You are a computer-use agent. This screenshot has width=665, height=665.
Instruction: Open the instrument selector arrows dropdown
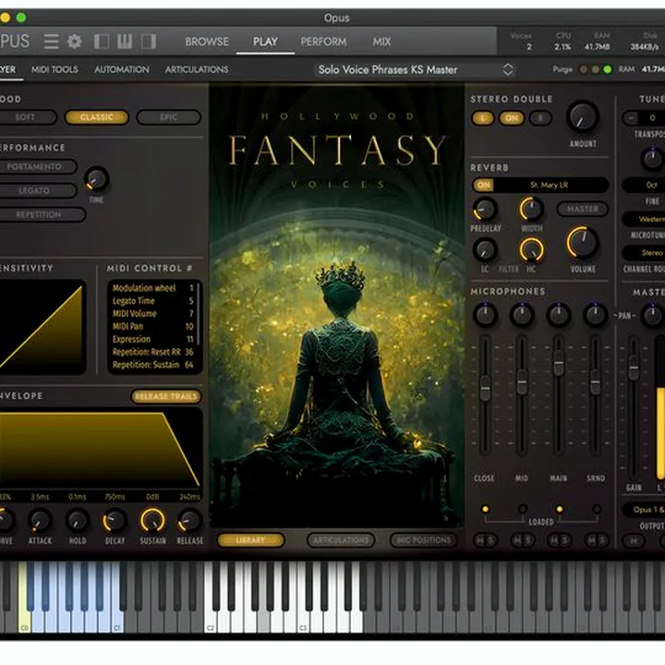coord(508,69)
